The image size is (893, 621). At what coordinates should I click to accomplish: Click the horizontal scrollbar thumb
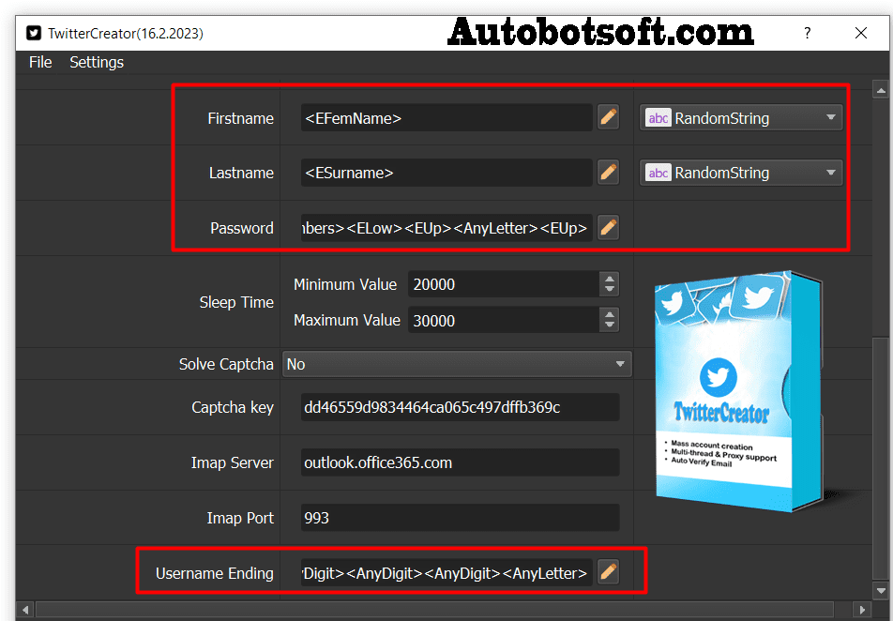(435, 609)
